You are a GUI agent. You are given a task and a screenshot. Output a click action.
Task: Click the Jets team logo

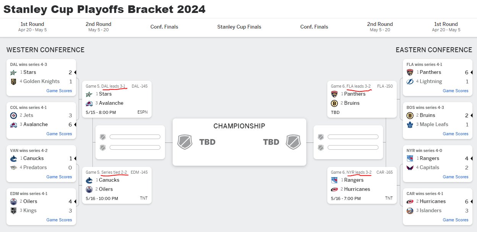(14, 115)
